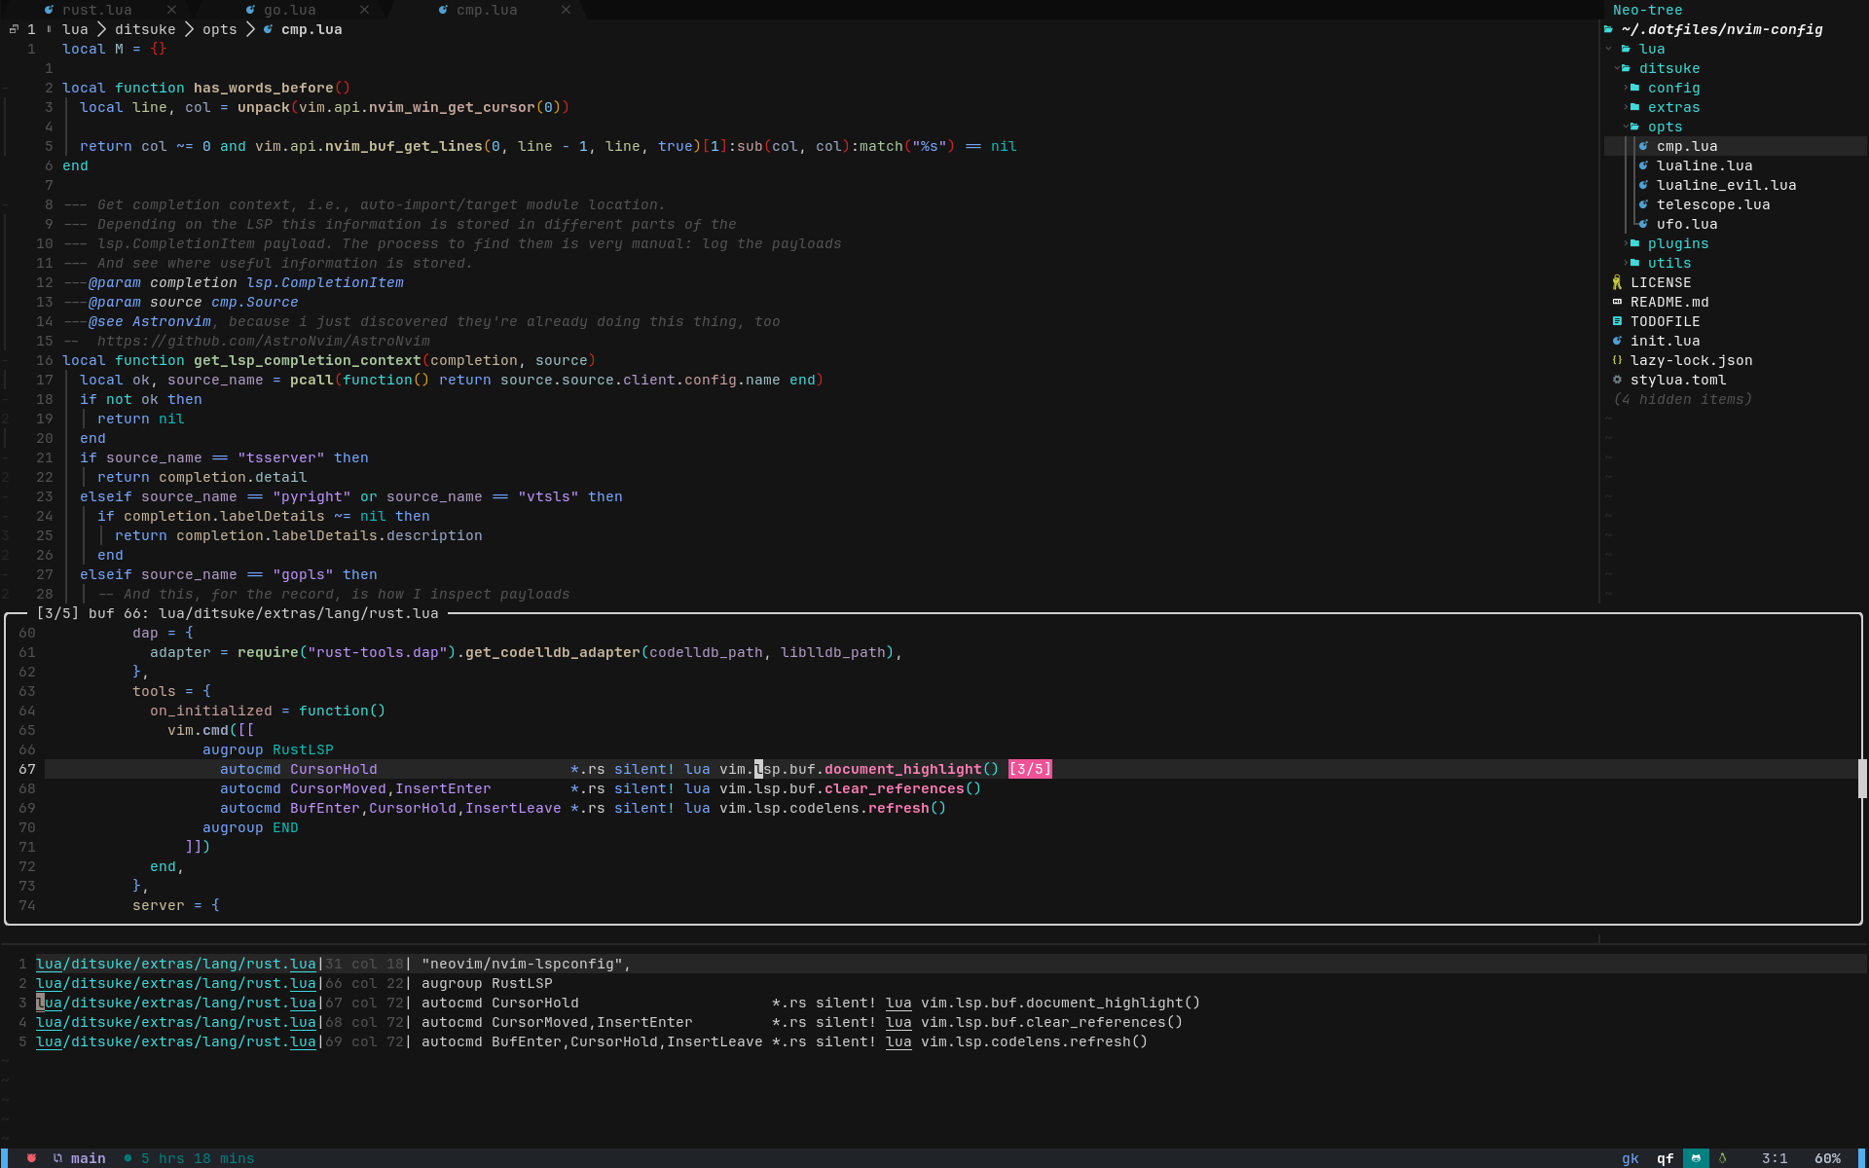Open init.lua in Neo-tree
The width and height of the screenshot is (1869, 1168).
(1665, 341)
